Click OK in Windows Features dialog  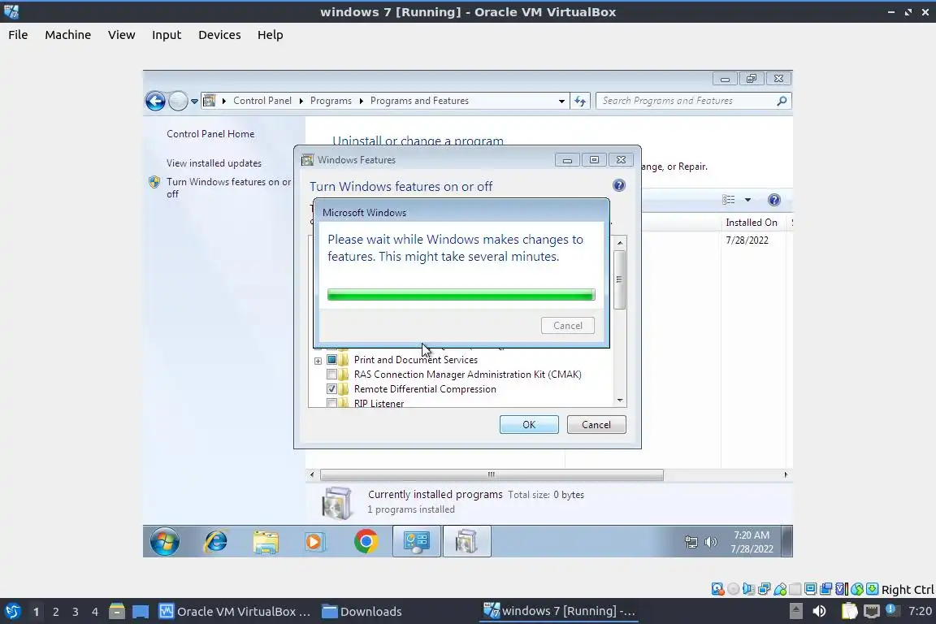click(529, 425)
